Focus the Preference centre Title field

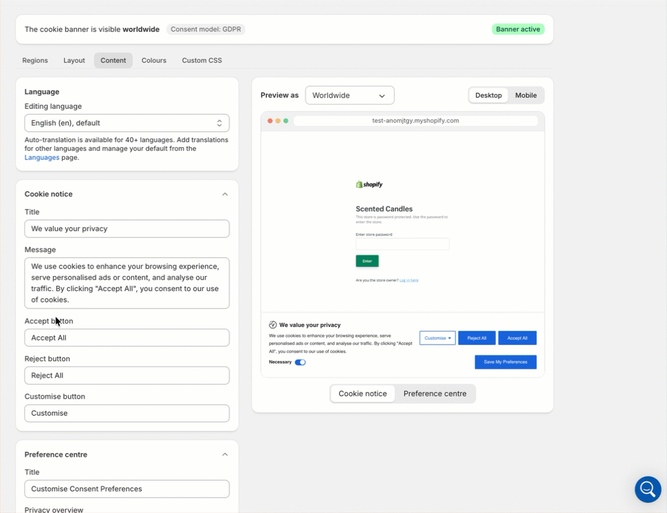(127, 489)
